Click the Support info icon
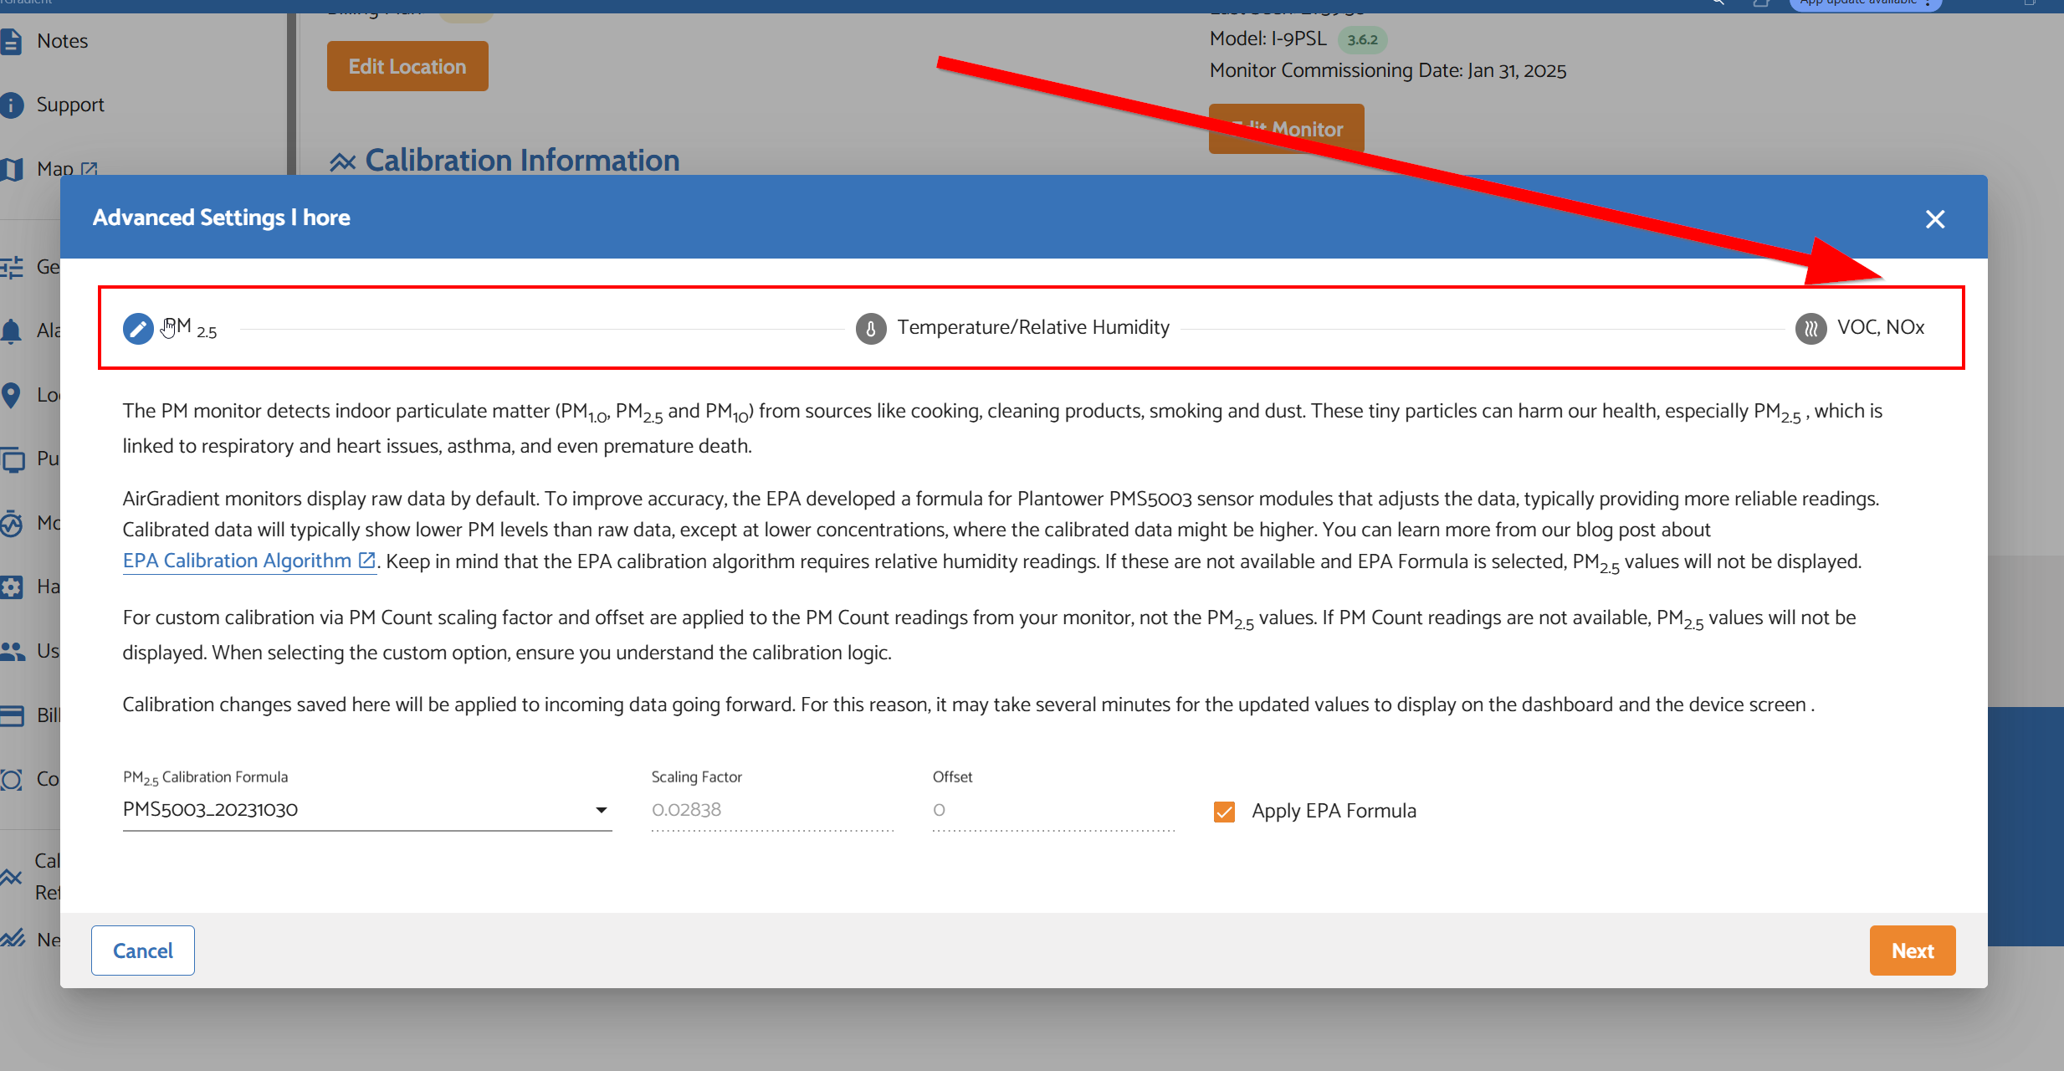The image size is (2064, 1071). (11, 105)
